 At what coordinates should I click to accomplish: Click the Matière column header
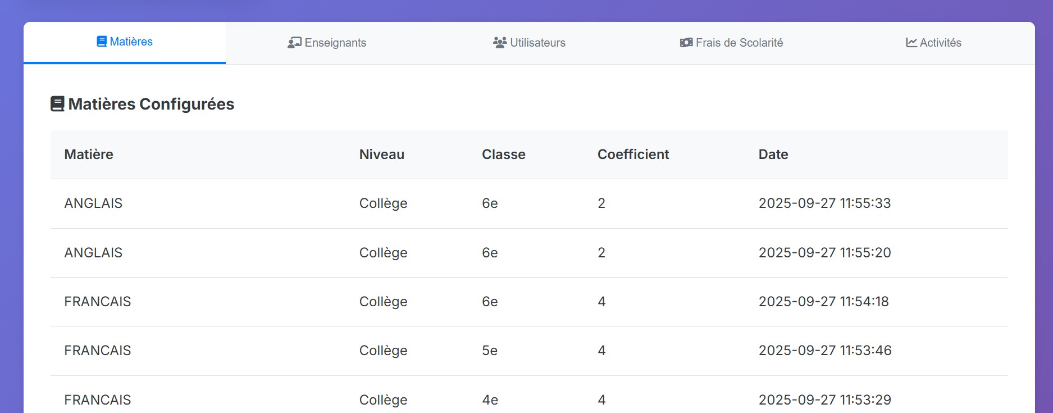coord(89,155)
